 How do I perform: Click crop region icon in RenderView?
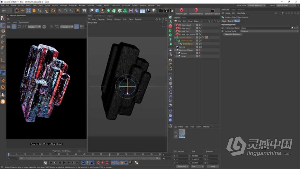point(57,27)
